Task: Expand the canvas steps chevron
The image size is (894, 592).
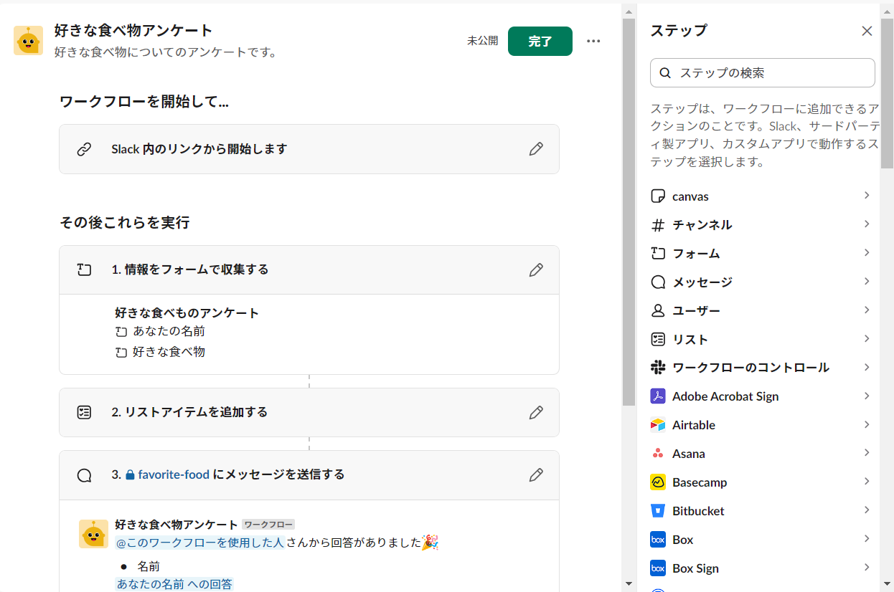Action: point(867,196)
